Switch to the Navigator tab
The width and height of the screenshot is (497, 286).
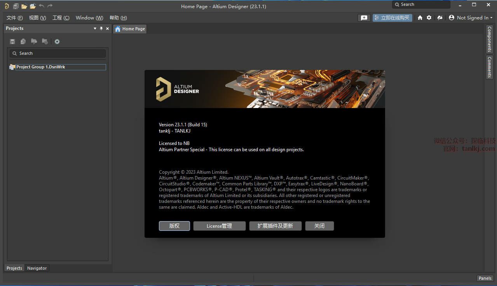click(37, 268)
